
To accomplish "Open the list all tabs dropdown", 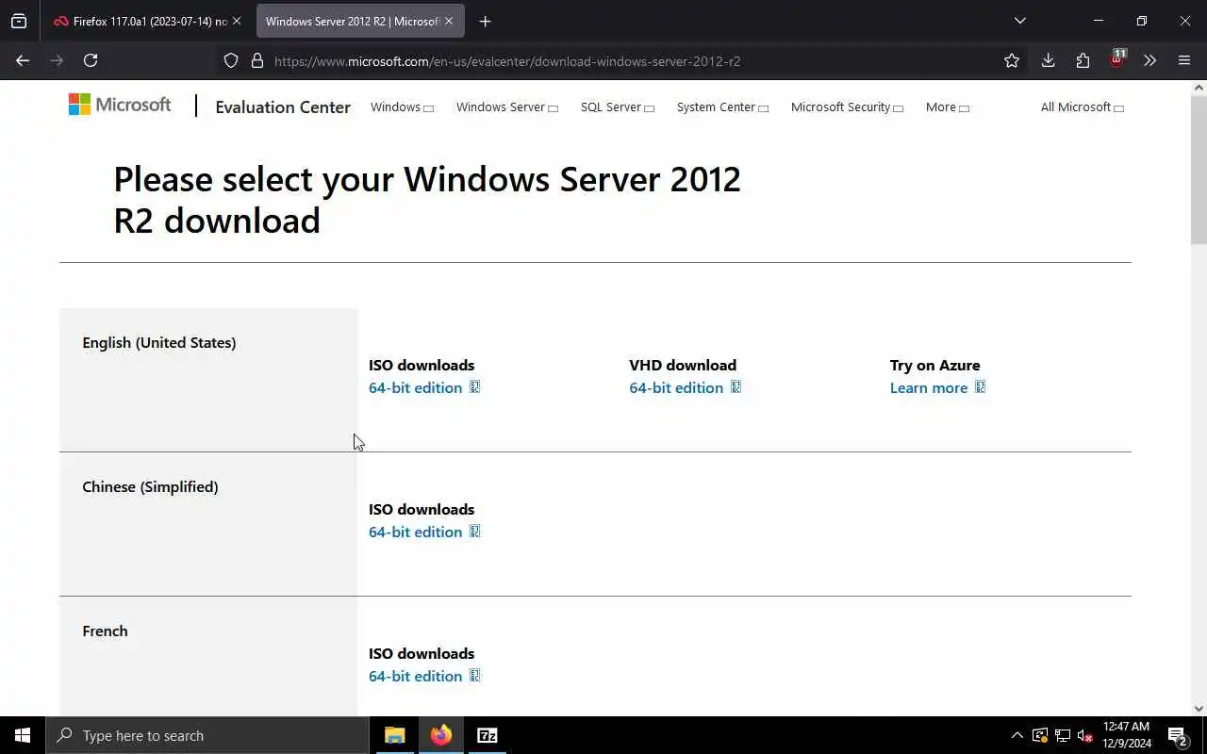I will (1019, 21).
